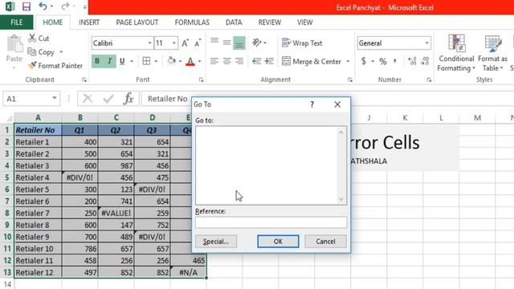
Task: Open Insert Function fx button
Action: point(128,98)
